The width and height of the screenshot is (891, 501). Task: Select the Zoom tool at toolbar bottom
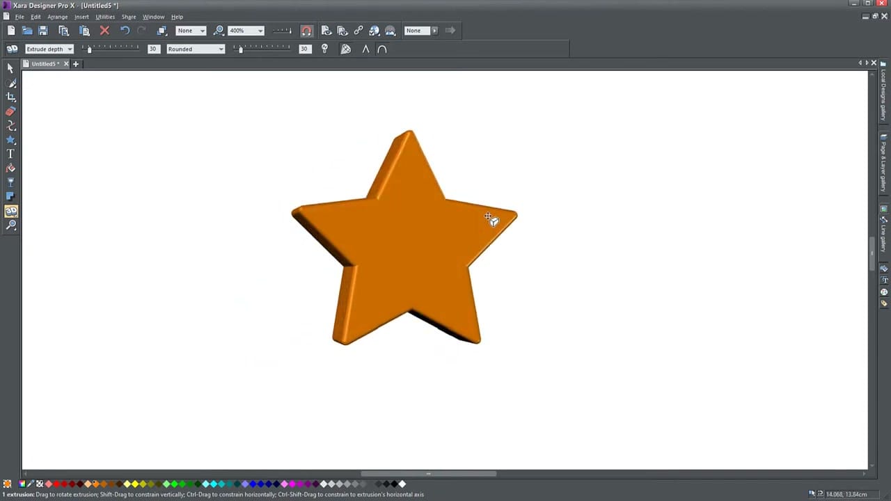tap(10, 224)
